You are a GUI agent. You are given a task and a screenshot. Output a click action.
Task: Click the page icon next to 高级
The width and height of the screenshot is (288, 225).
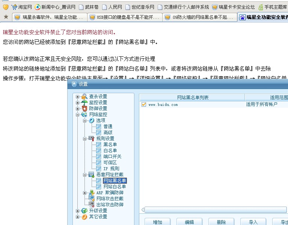(99, 133)
